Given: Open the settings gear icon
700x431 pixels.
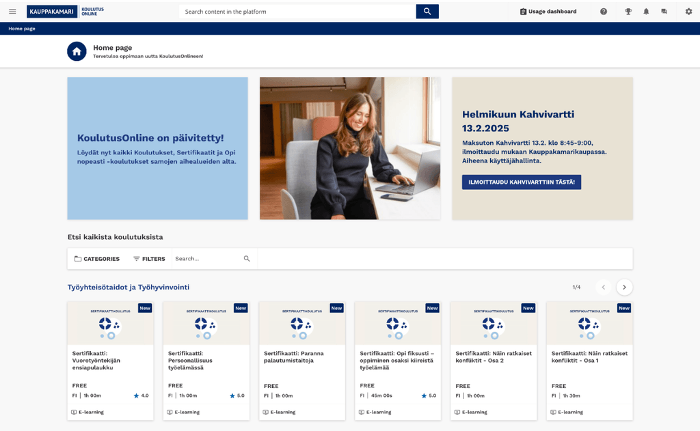Looking at the screenshot, I should pos(688,12).
